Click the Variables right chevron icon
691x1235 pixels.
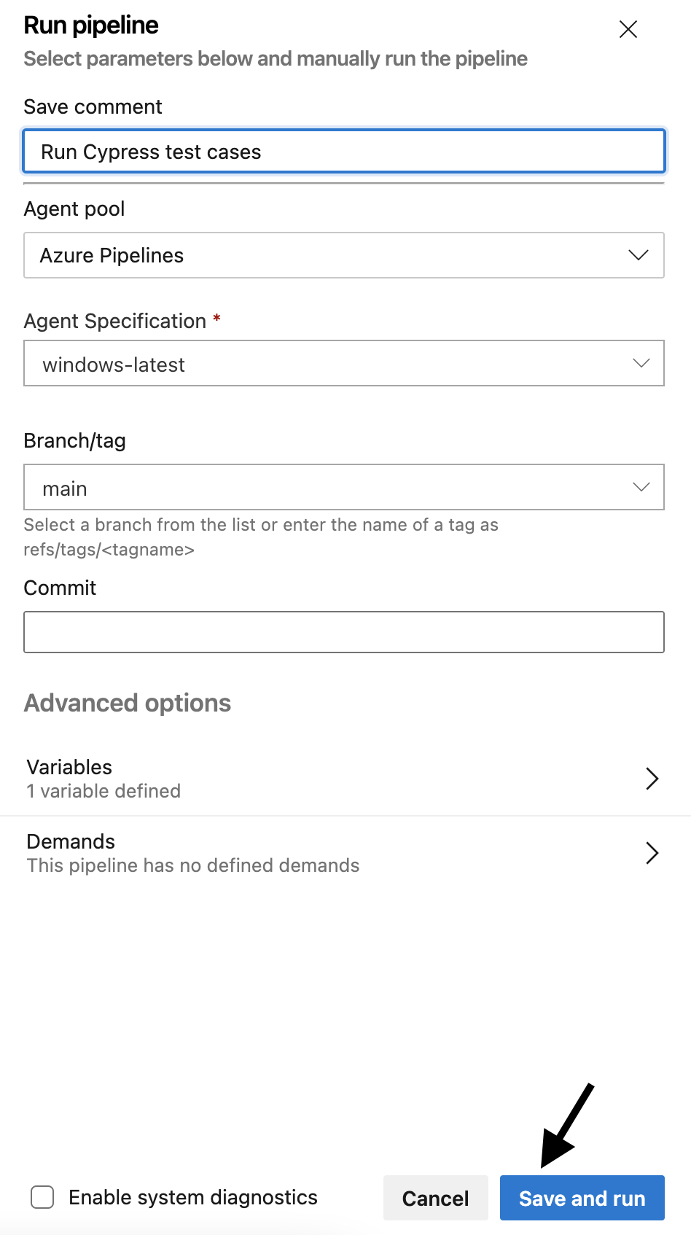[x=652, y=779]
